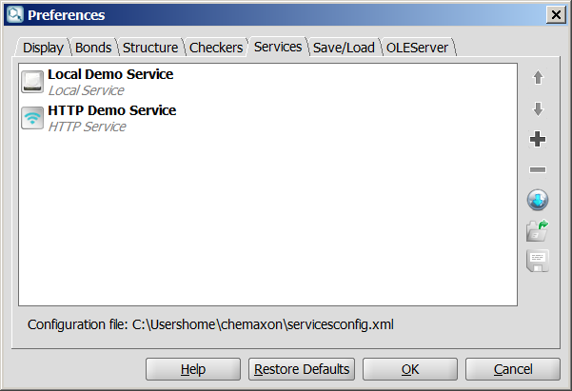Select the Local Demo Service entry
Screen dimensions: 572x391
(267, 82)
